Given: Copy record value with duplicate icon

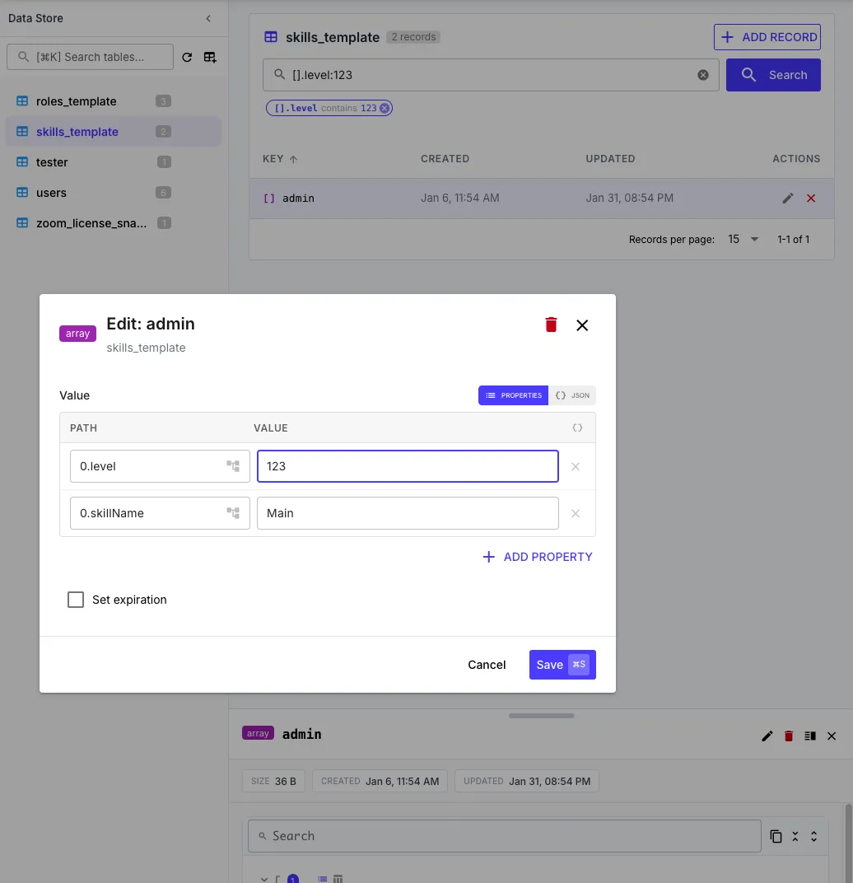Looking at the screenshot, I should 776,835.
